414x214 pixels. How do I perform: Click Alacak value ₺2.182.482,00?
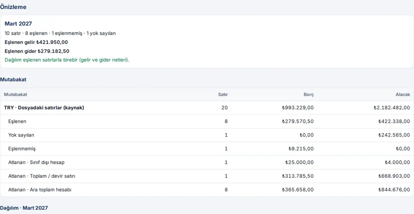click(x=392, y=108)
